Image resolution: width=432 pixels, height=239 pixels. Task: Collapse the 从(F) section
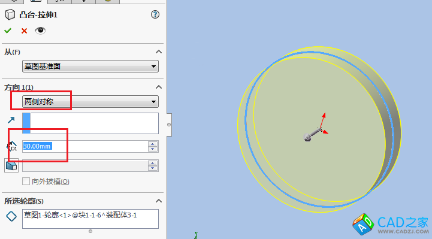pyautogui.click(x=159, y=52)
